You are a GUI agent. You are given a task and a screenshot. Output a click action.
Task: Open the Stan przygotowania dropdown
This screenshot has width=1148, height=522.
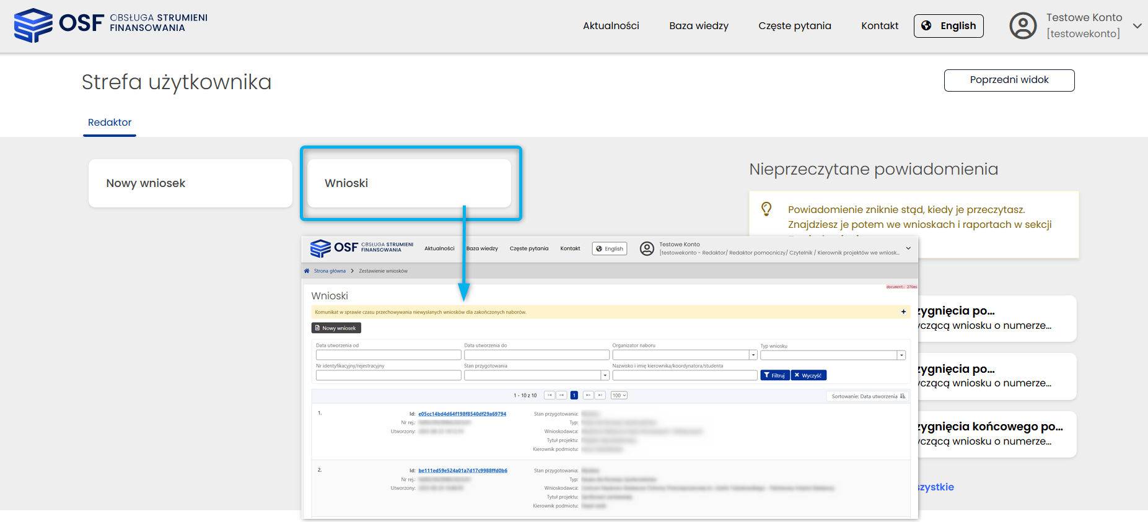pyautogui.click(x=605, y=375)
